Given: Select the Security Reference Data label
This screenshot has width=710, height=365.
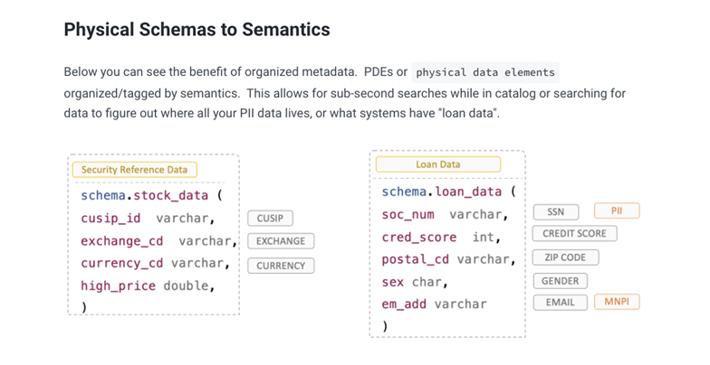Looking at the screenshot, I should [x=134, y=169].
